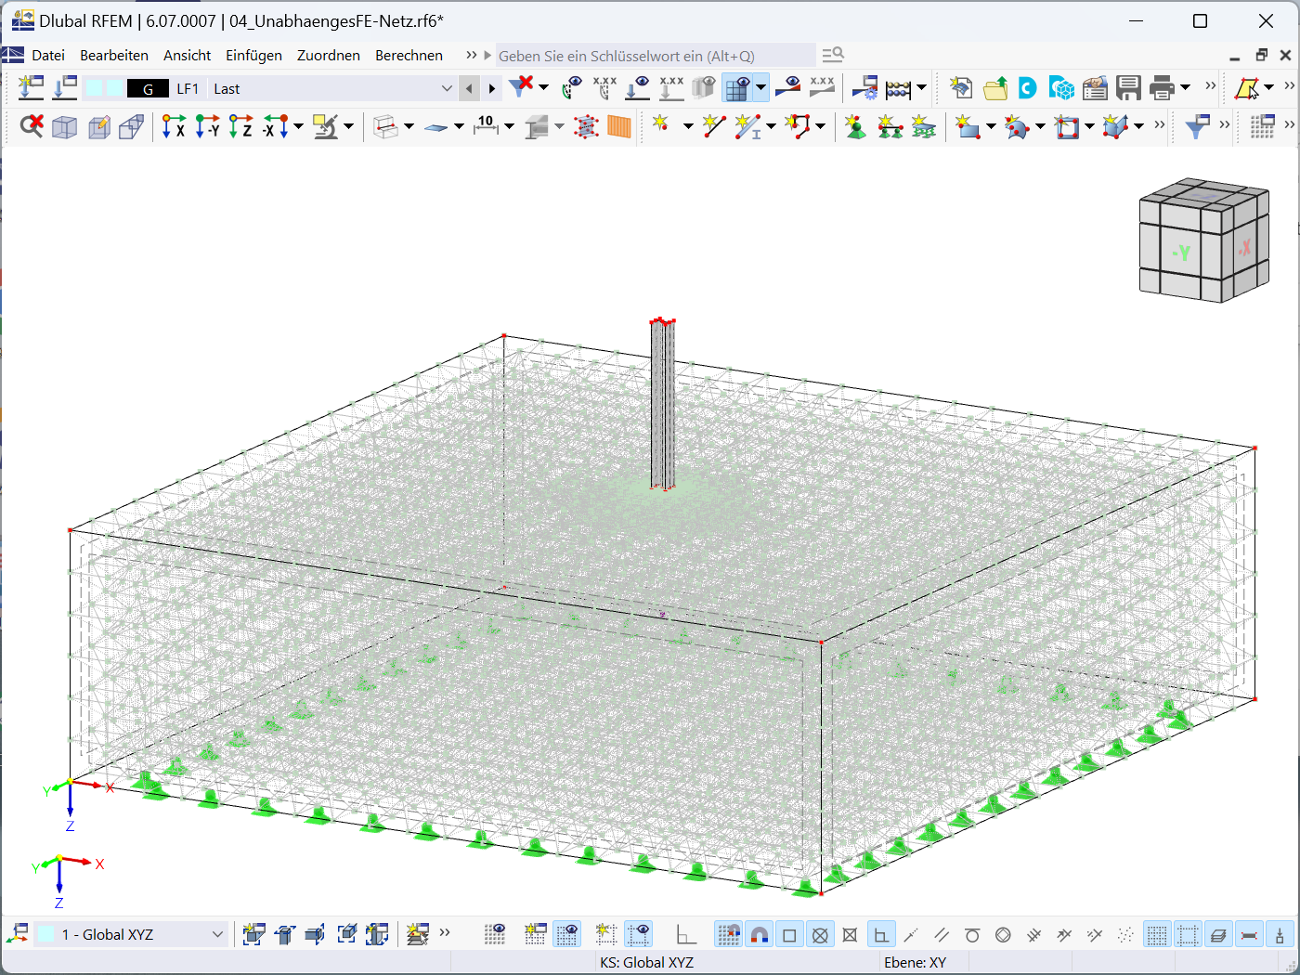Open the Einfügen menu
This screenshot has height=975, width=1300.
click(x=253, y=56)
